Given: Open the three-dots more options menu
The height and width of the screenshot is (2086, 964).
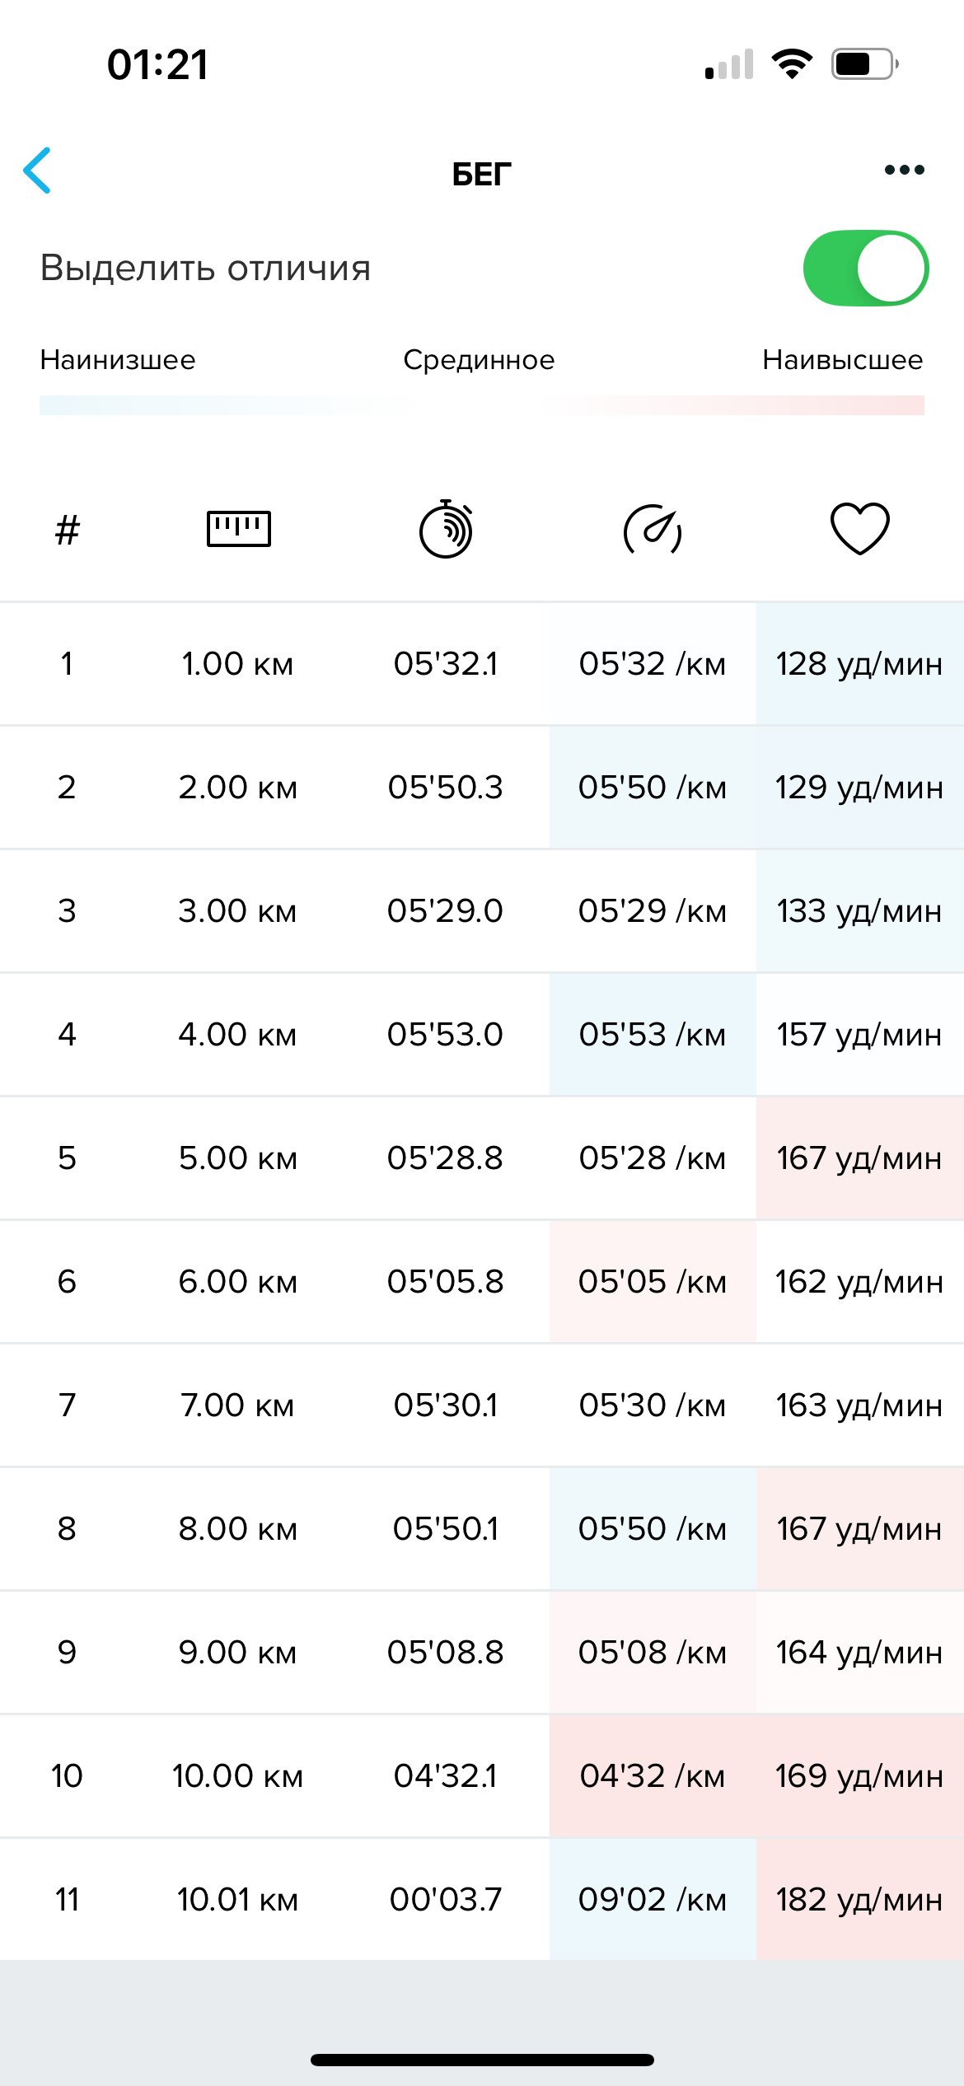Looking at the screenshot, I should click(x=904, y=170).
